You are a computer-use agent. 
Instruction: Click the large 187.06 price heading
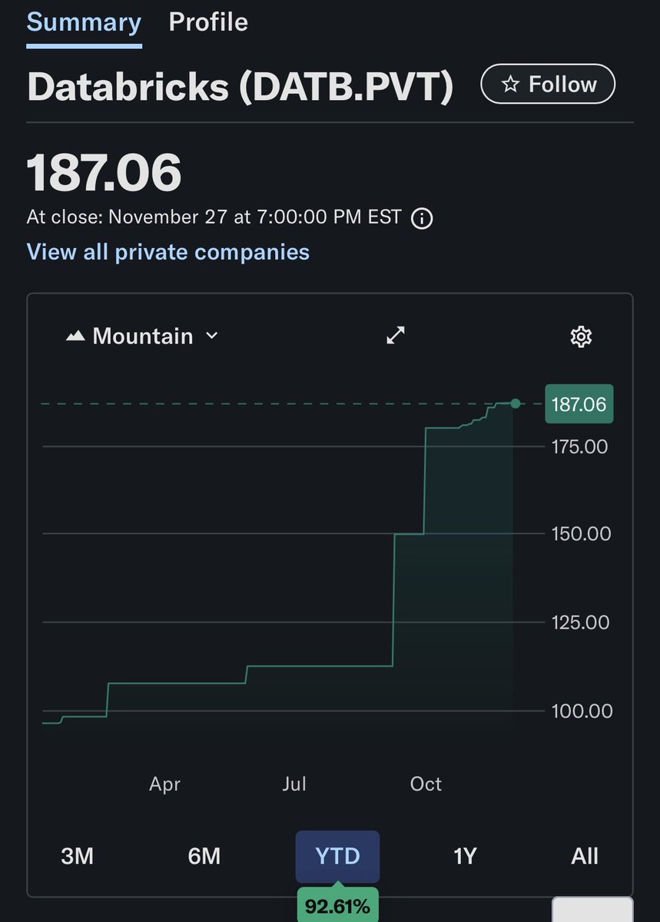tap(104, 172)
